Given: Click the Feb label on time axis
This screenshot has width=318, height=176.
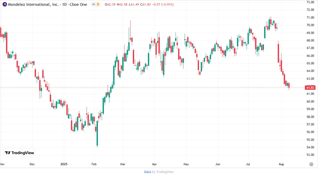Looking at the screenshot, I should (x=94, y=164).
